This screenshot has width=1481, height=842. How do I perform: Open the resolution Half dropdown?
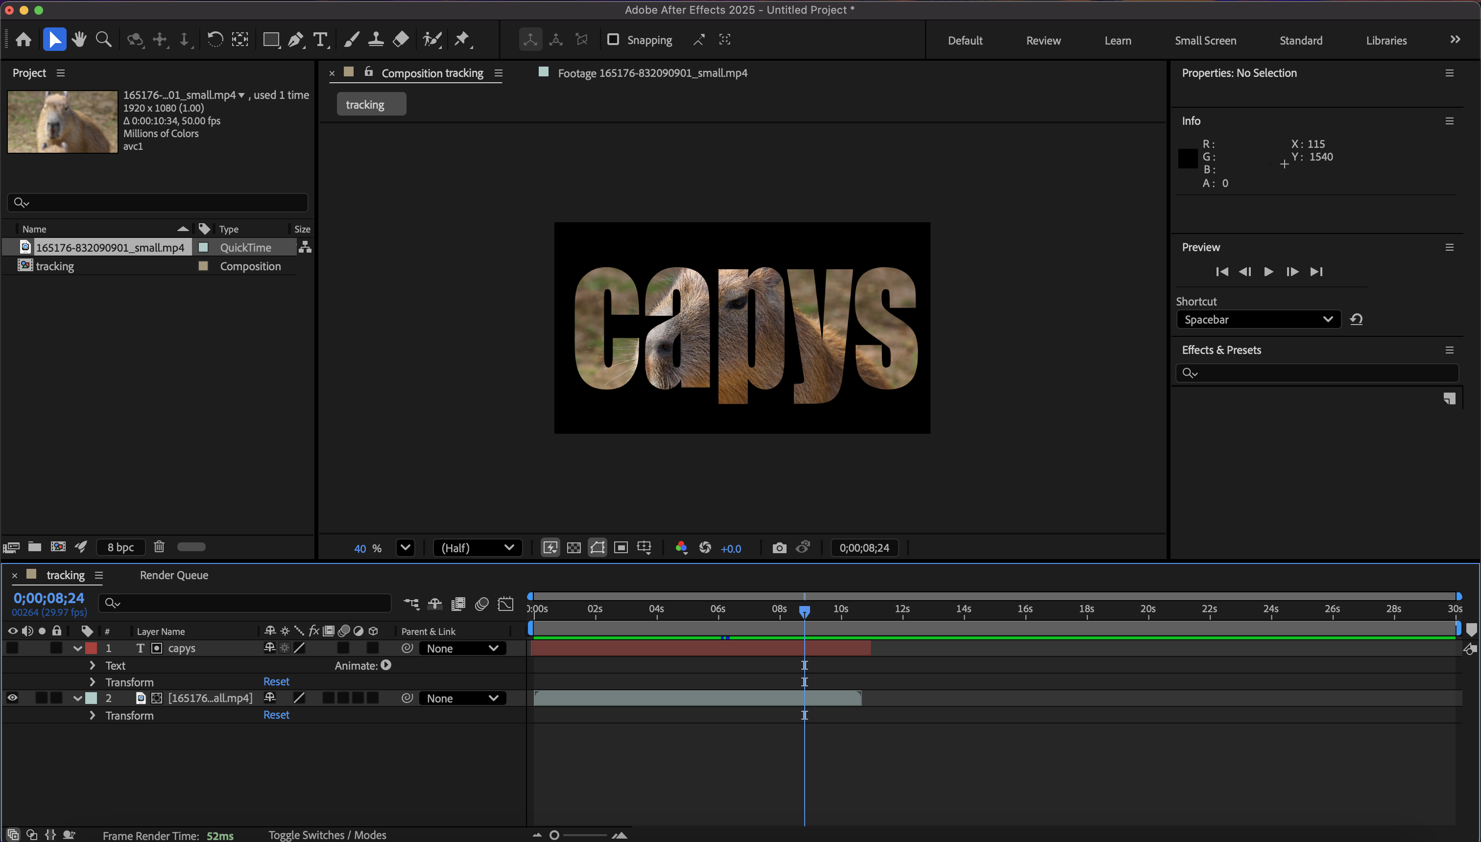click(x=478, y=548)
